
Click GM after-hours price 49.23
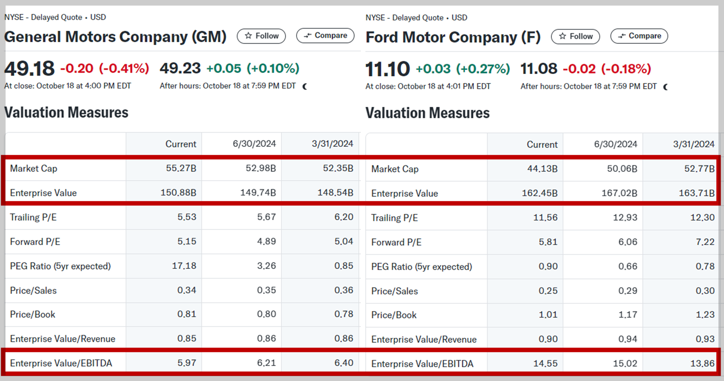[180, 68]
